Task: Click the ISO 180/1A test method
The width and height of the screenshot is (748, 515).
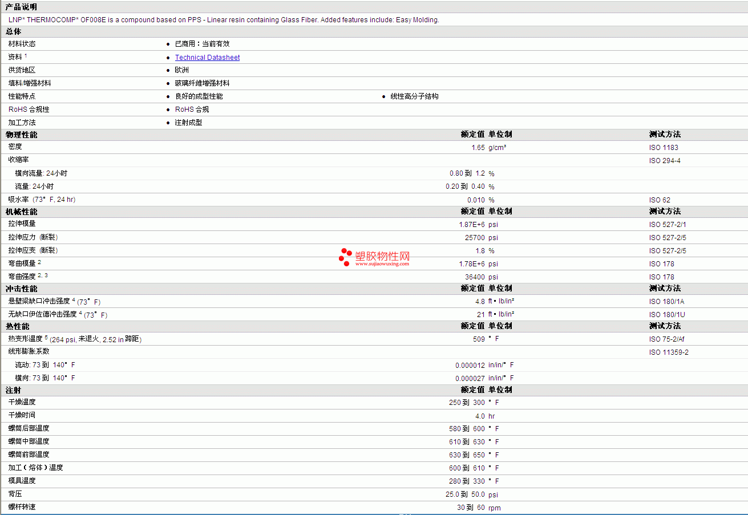Action: pyautogui.click(x=667, y=302)
